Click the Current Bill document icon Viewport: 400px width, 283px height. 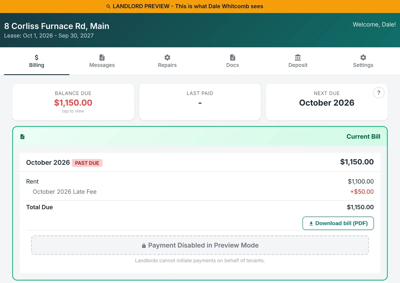[x=22, y=137]
